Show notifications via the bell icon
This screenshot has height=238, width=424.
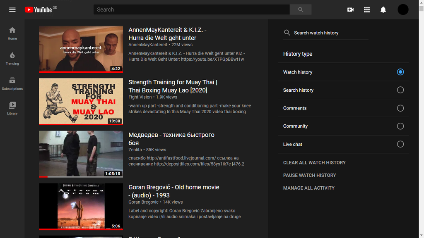tap(383, 10)
